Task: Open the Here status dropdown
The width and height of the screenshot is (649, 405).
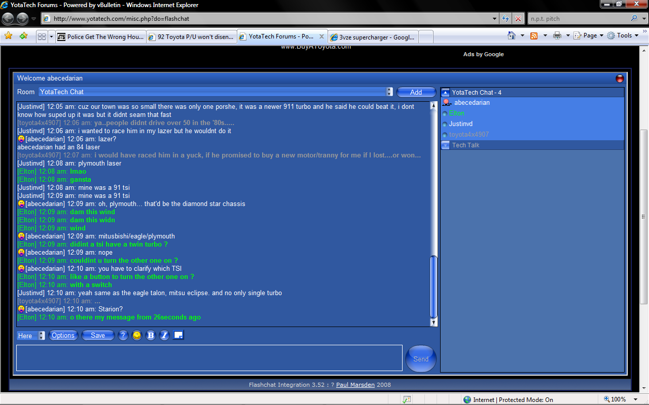Action: pos(31,336)
